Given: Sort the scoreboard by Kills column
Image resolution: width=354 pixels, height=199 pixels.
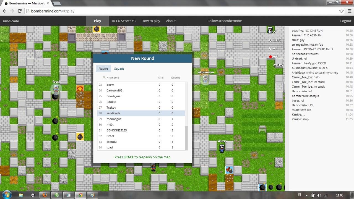Looking at the screenshot, I should [x=161, y=78].
